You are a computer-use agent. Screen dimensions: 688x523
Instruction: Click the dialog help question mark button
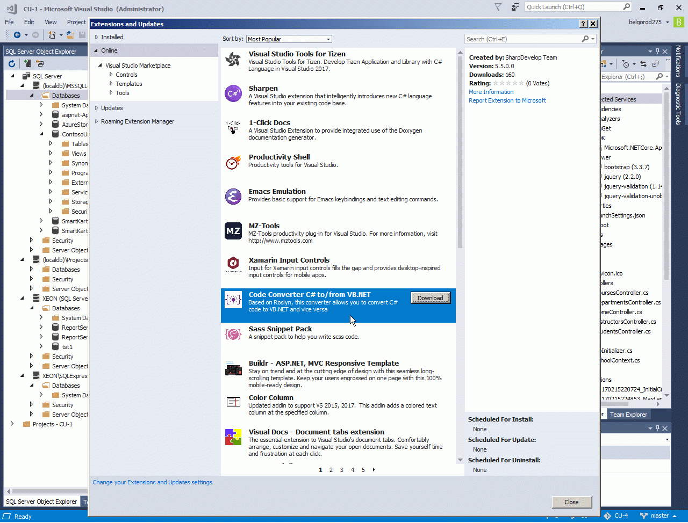583,24
